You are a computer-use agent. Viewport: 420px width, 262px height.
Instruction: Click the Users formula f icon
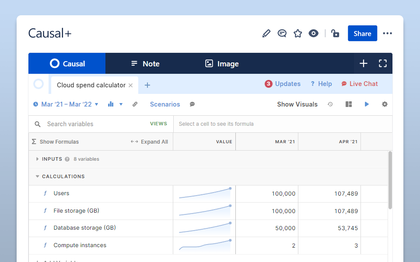pos(45,193)
